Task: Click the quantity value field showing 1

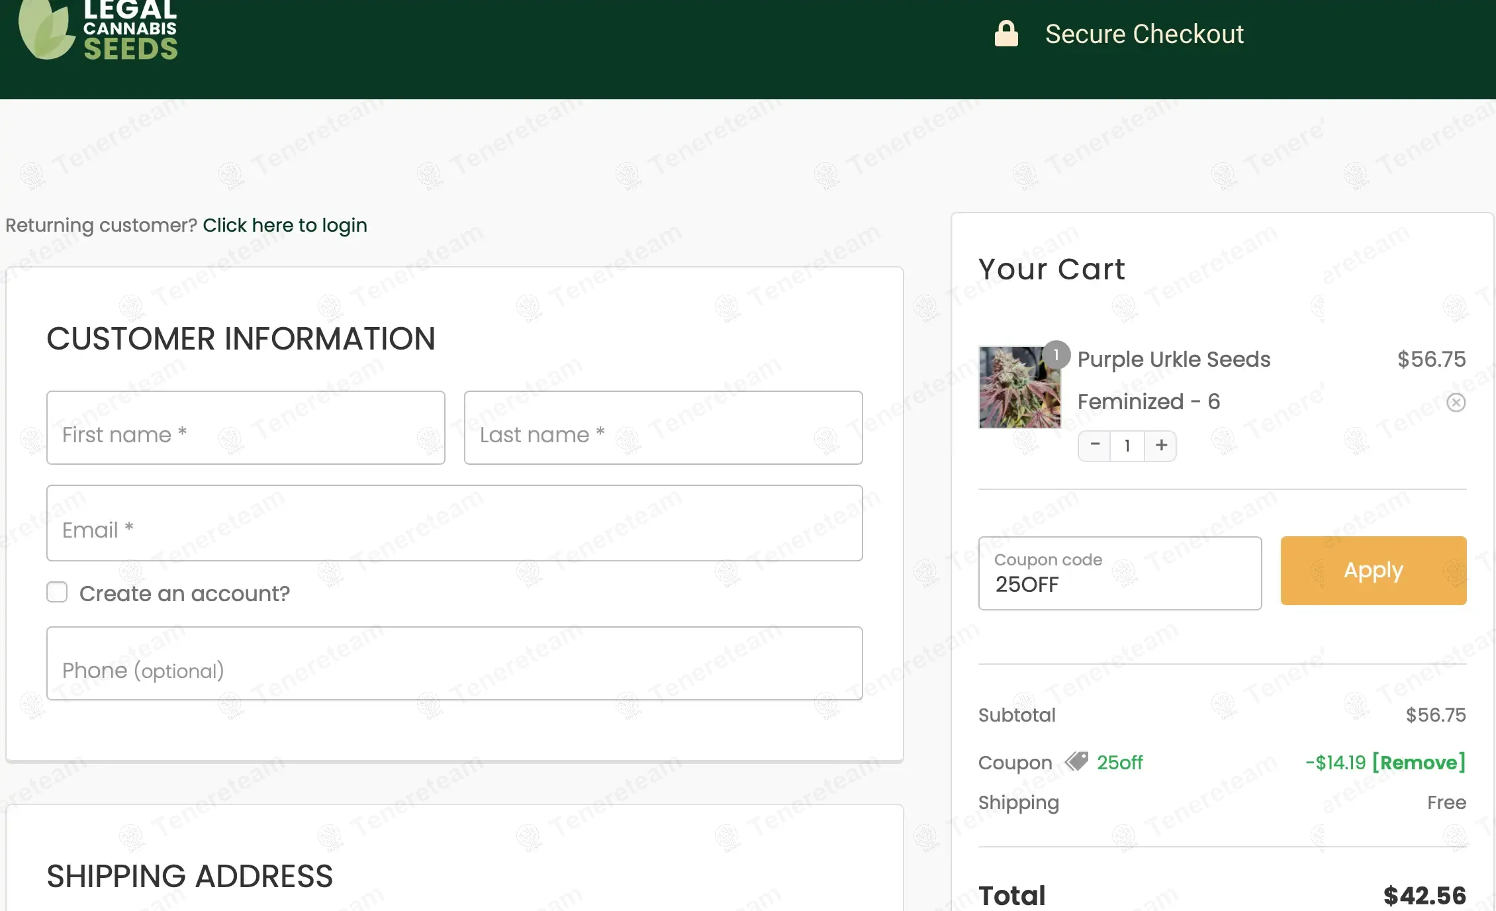Action: pyautogui.click(x=1127, y=445)
